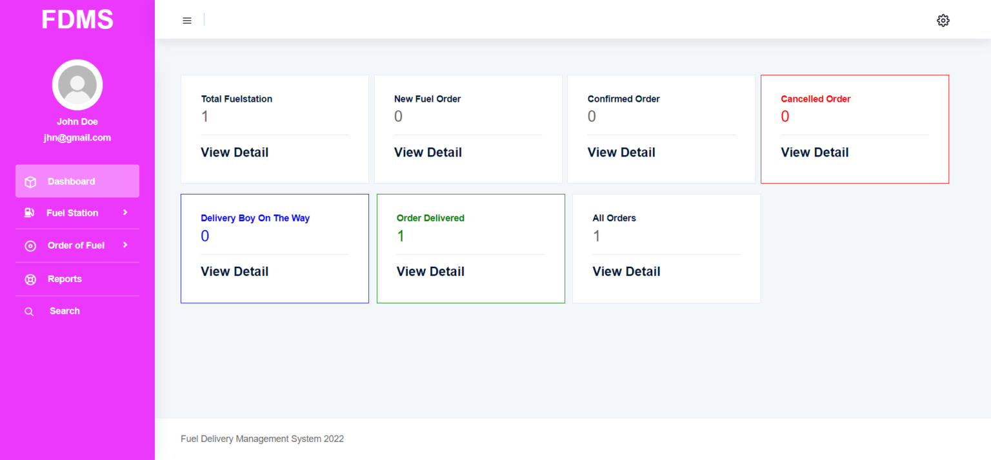Select Dashboard from the sidebar menu

click(x=70, y=181)
